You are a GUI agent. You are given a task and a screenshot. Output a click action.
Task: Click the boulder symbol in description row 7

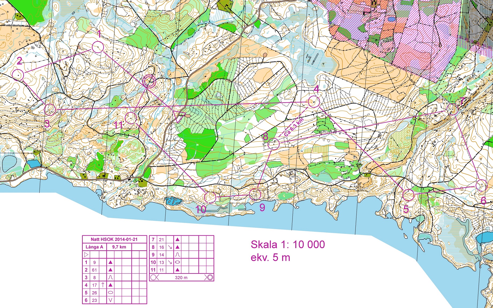[x=177, y=239]
